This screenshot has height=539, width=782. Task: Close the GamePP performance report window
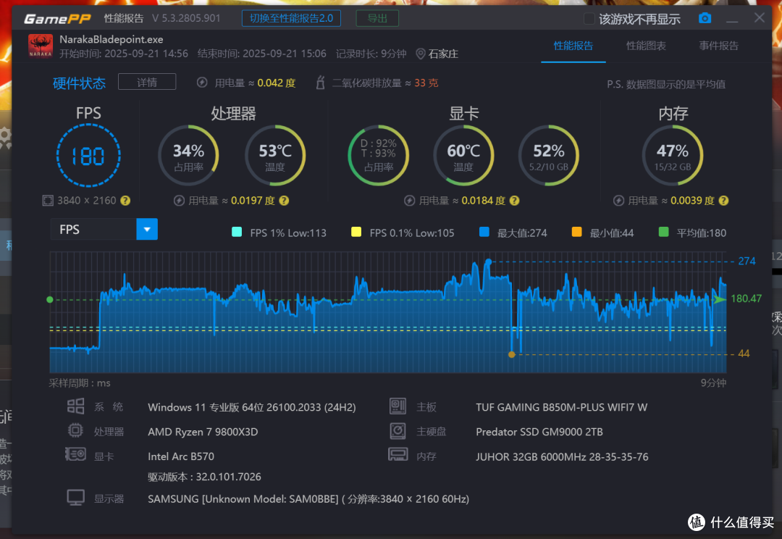(759, 18)
